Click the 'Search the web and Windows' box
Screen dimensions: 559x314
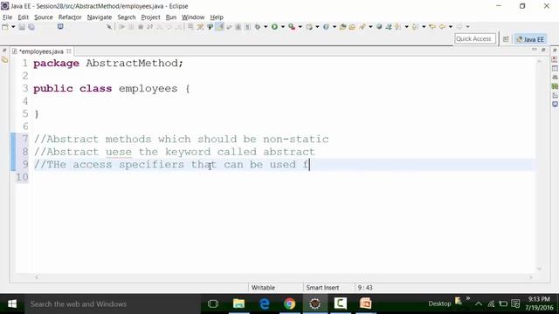[113, 304]
